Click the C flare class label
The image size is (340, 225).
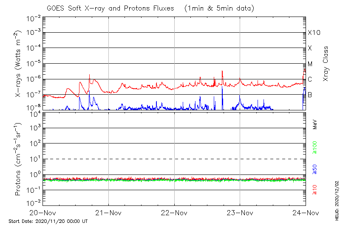[310, 79]
